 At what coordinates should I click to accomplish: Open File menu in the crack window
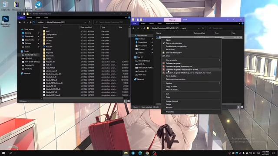pyautogui.click(x=135, y=23)
